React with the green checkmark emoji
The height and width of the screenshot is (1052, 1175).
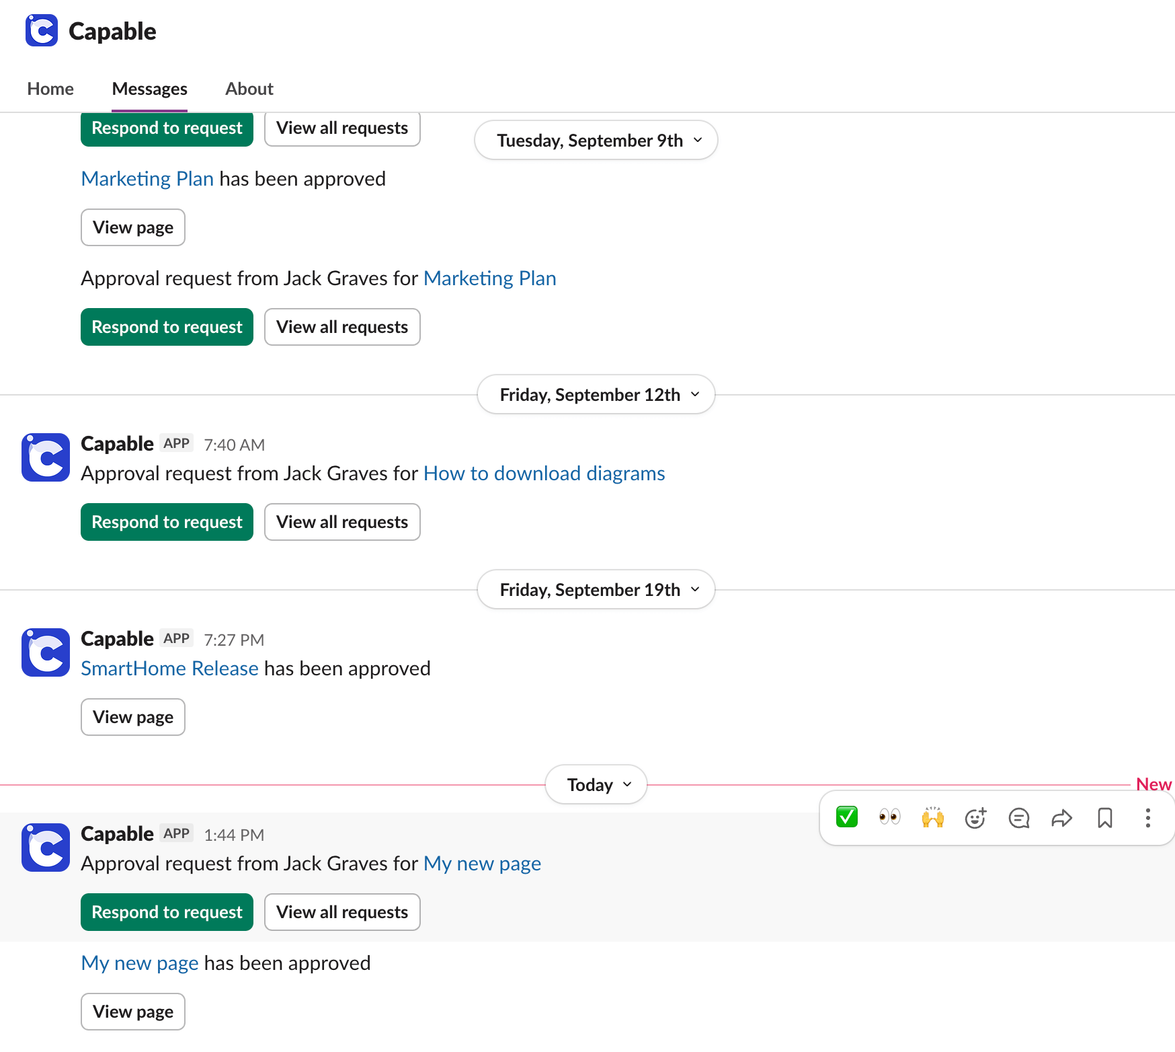(846, 817)
